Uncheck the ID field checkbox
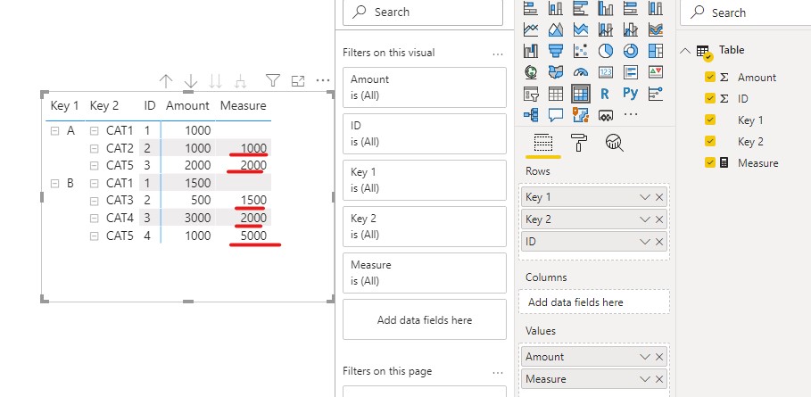Viewport: 811px width, 397px height. click(x=710, y=99)
